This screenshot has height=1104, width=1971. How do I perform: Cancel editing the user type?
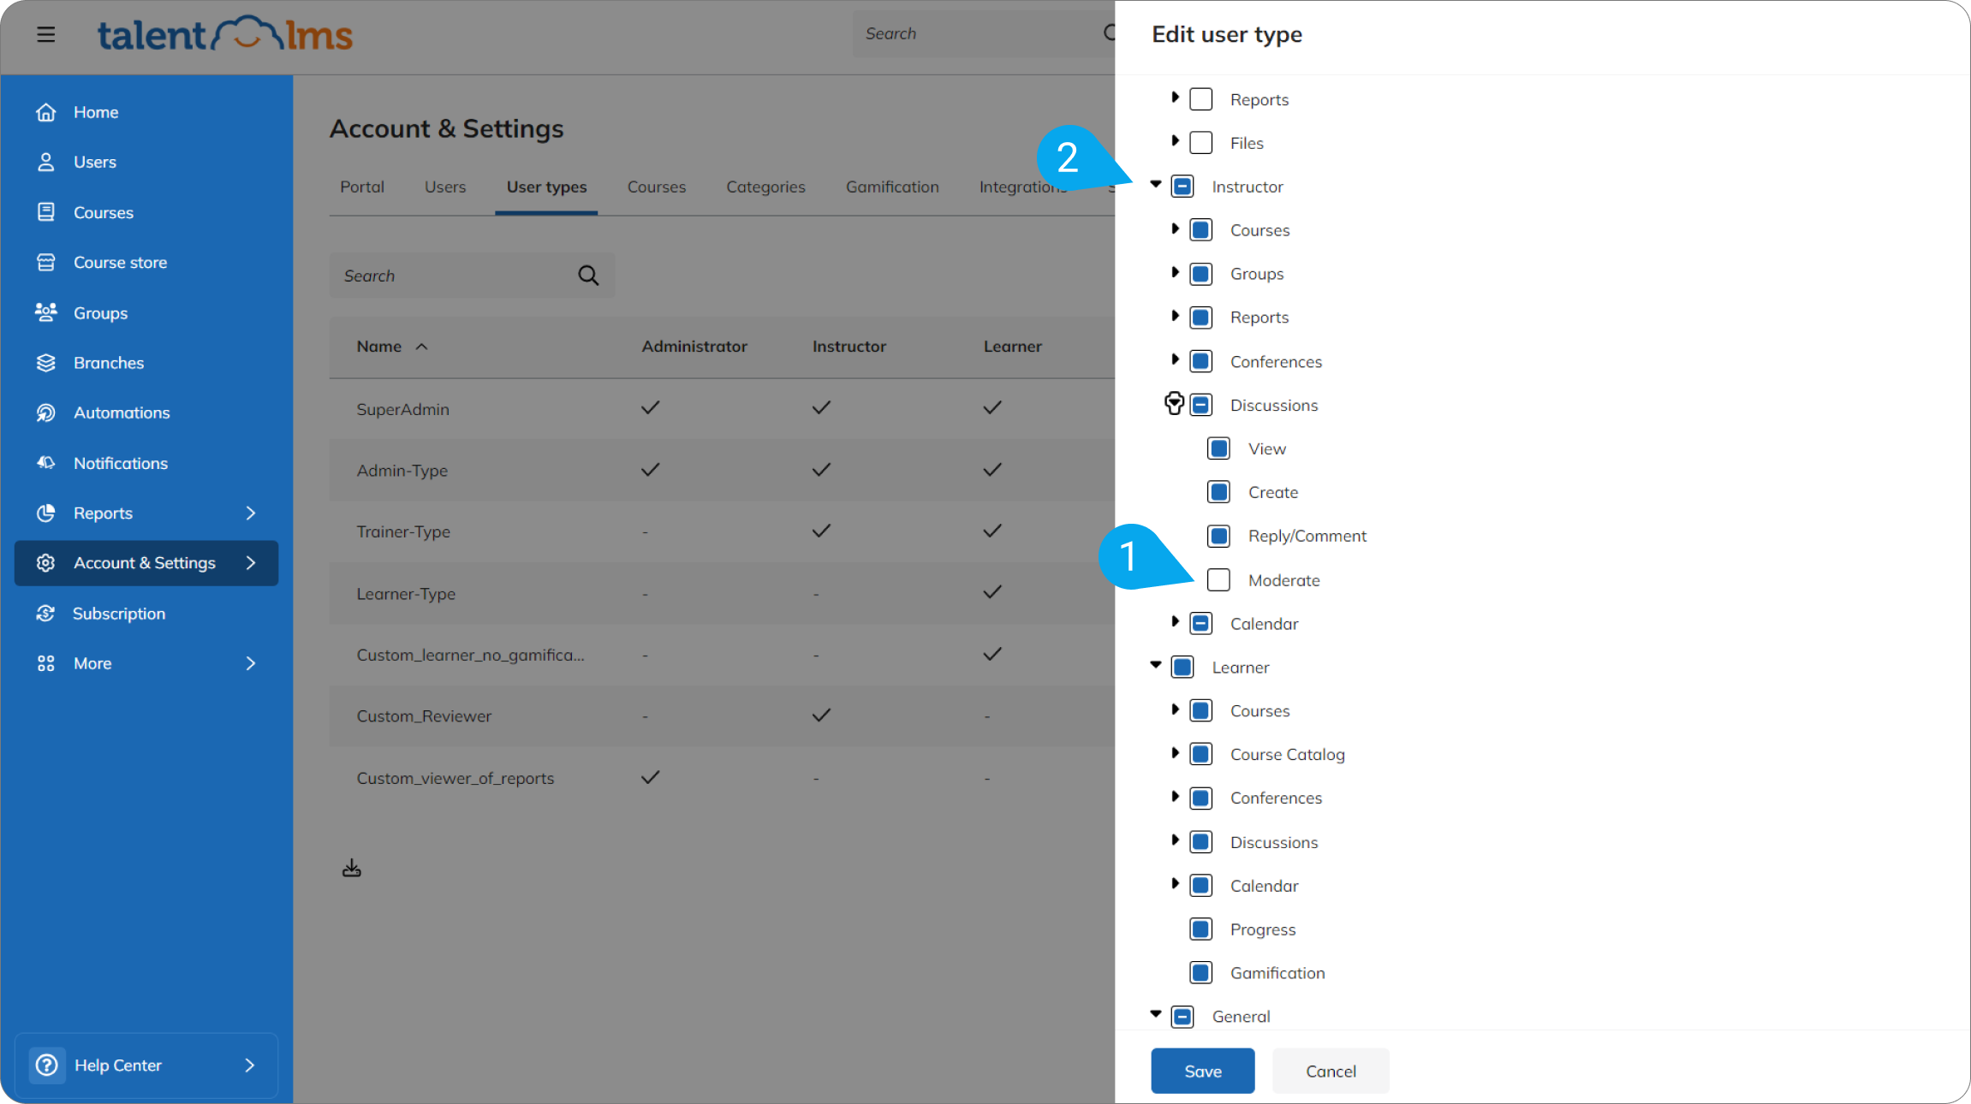point(1331,1071)
